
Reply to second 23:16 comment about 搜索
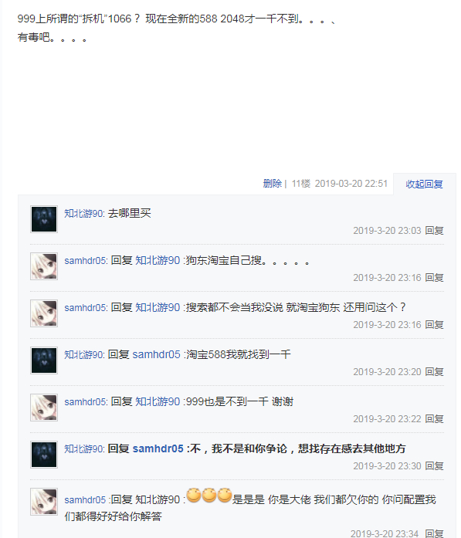click(434, 325)
